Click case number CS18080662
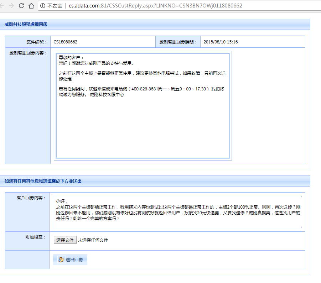Screen dimensions: 321x283 (x=65, y=42)
